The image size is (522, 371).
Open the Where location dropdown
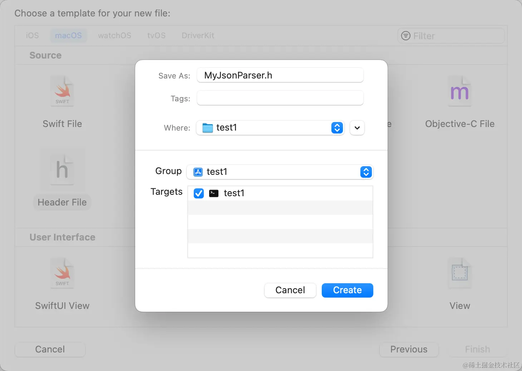point(337,128)
